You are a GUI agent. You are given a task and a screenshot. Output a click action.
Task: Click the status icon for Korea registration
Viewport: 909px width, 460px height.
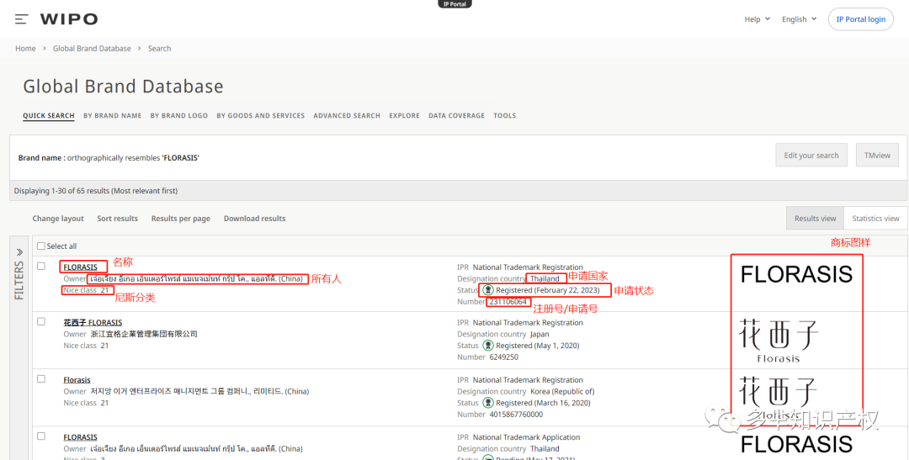coord(487,403)
